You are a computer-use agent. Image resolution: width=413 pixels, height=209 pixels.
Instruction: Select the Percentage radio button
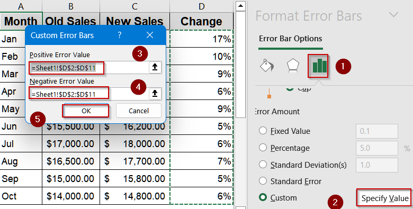(x=263, y=148)
